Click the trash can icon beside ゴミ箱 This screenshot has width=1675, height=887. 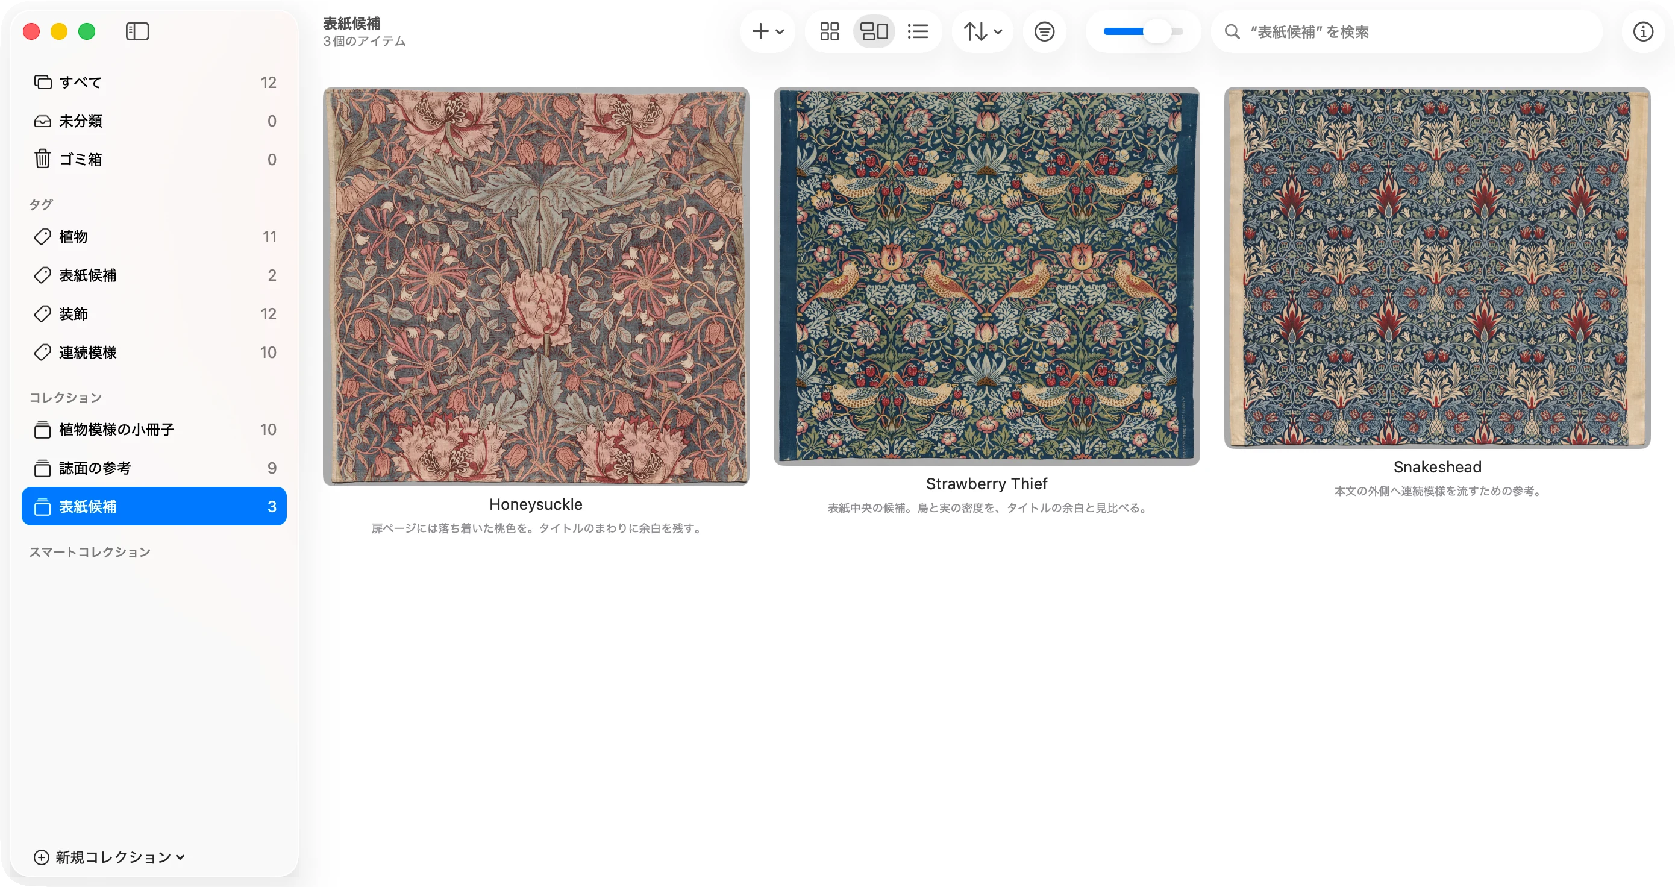(42, 158)
